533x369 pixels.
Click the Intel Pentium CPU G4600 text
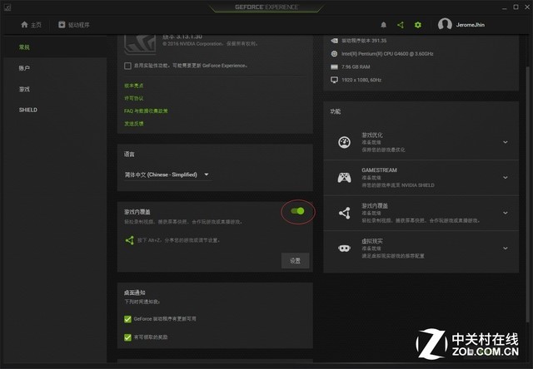[387, 53]
